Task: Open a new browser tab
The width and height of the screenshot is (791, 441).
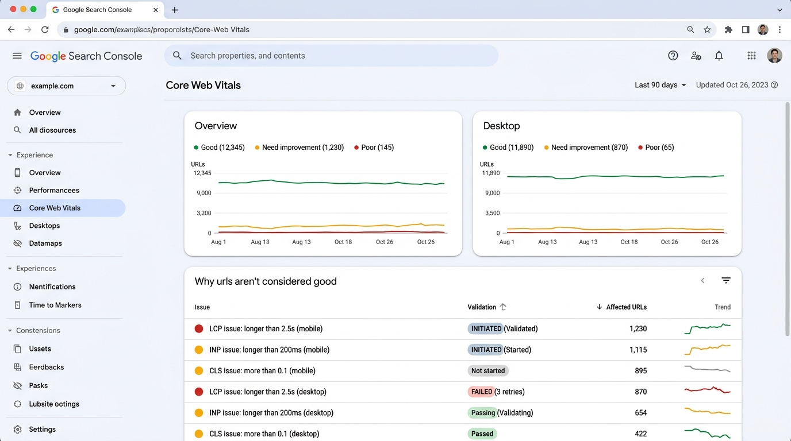Action: coord(175,10)
